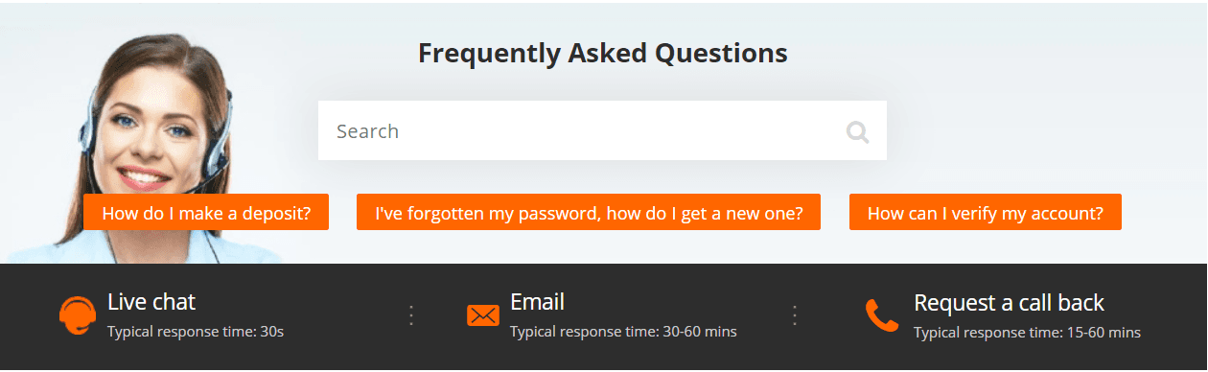The height and width of the screenshot is (372, 1208).
Task: Click the "30-60 mins" response time text
Action: tap(700, 333)
